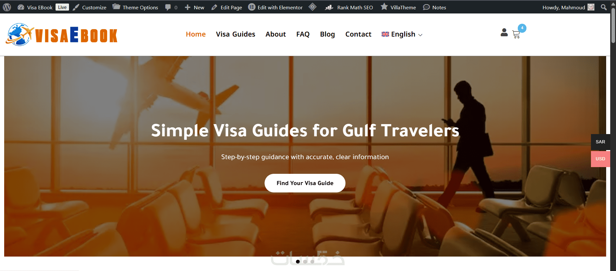
Task: Open comments bubble in admin bar
Action: [x=171, y=7]
